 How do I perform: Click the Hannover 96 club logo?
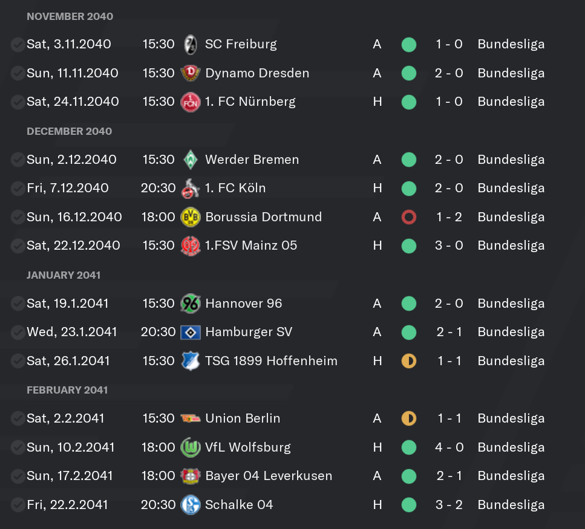coord(191,304)
